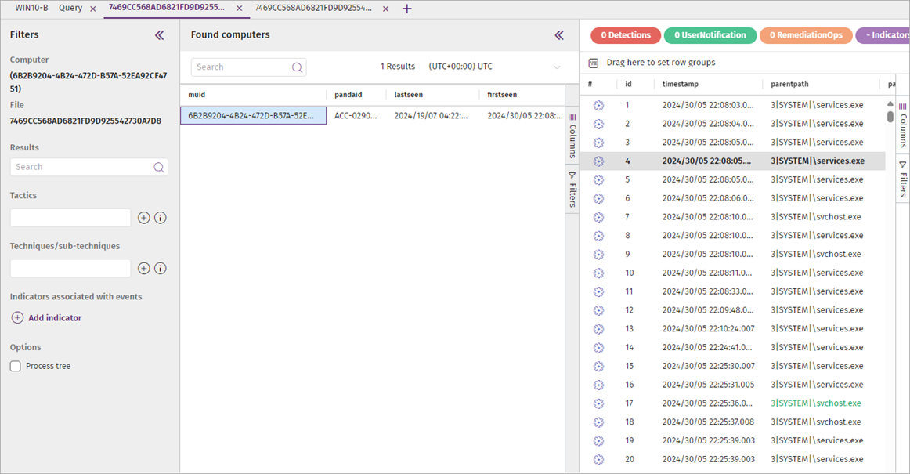Toggle the 0 UserNotification filter pill
Viewport: 910px width, 474px height.
[710, 35]
